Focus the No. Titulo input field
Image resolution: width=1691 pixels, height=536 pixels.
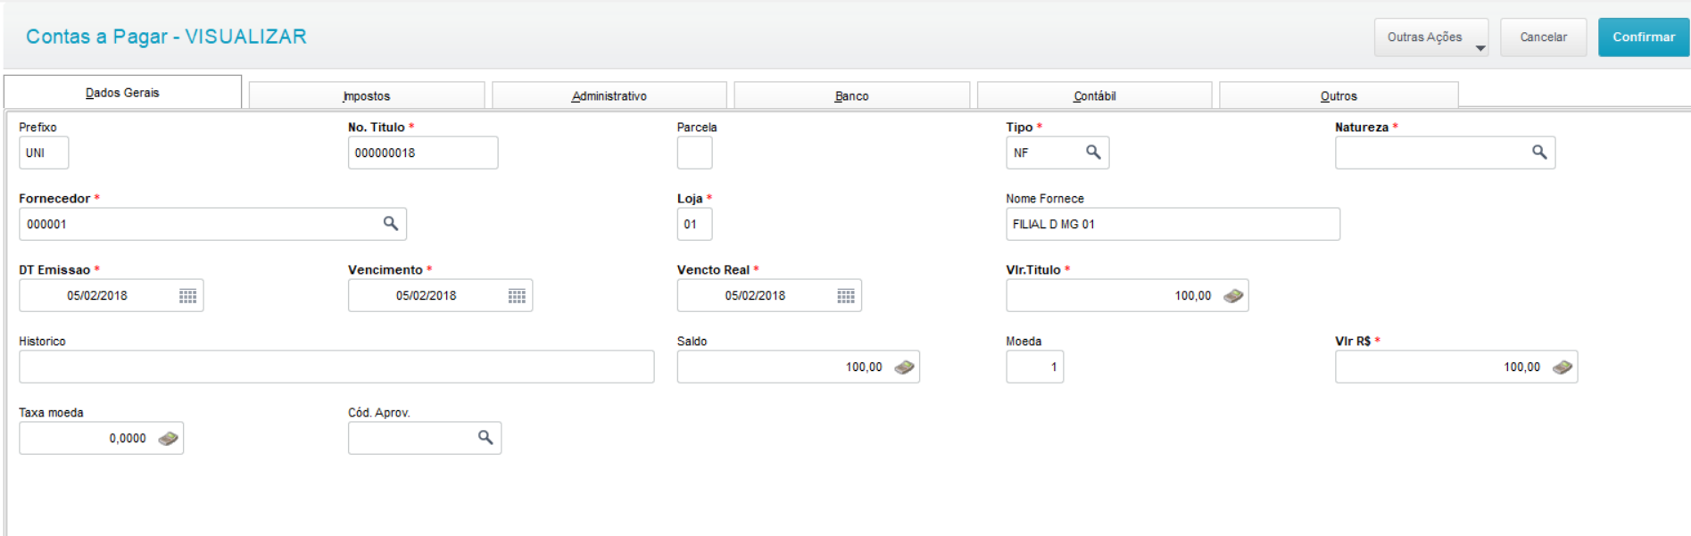pos(422,153)
